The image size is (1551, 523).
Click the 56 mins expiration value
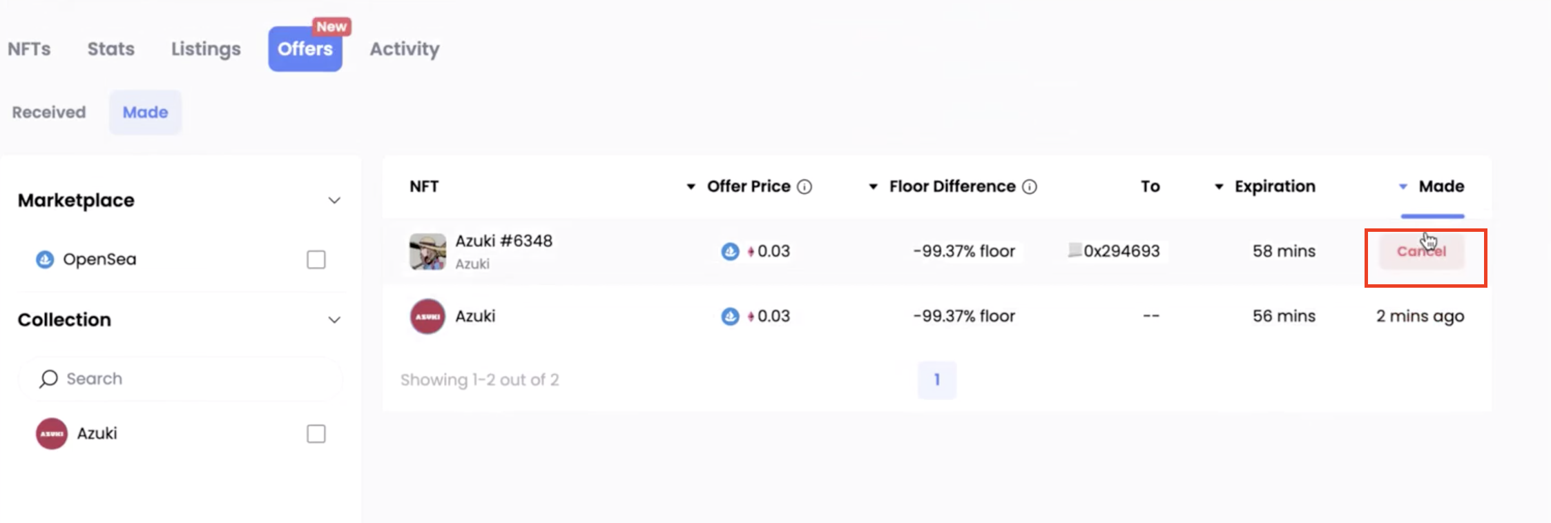1284,316
